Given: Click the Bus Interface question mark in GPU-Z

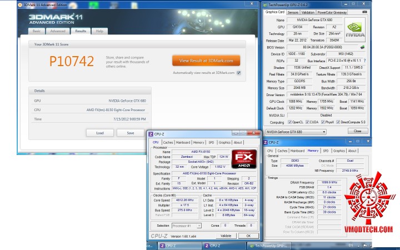Looking at the screenshot, I should 365,61.
